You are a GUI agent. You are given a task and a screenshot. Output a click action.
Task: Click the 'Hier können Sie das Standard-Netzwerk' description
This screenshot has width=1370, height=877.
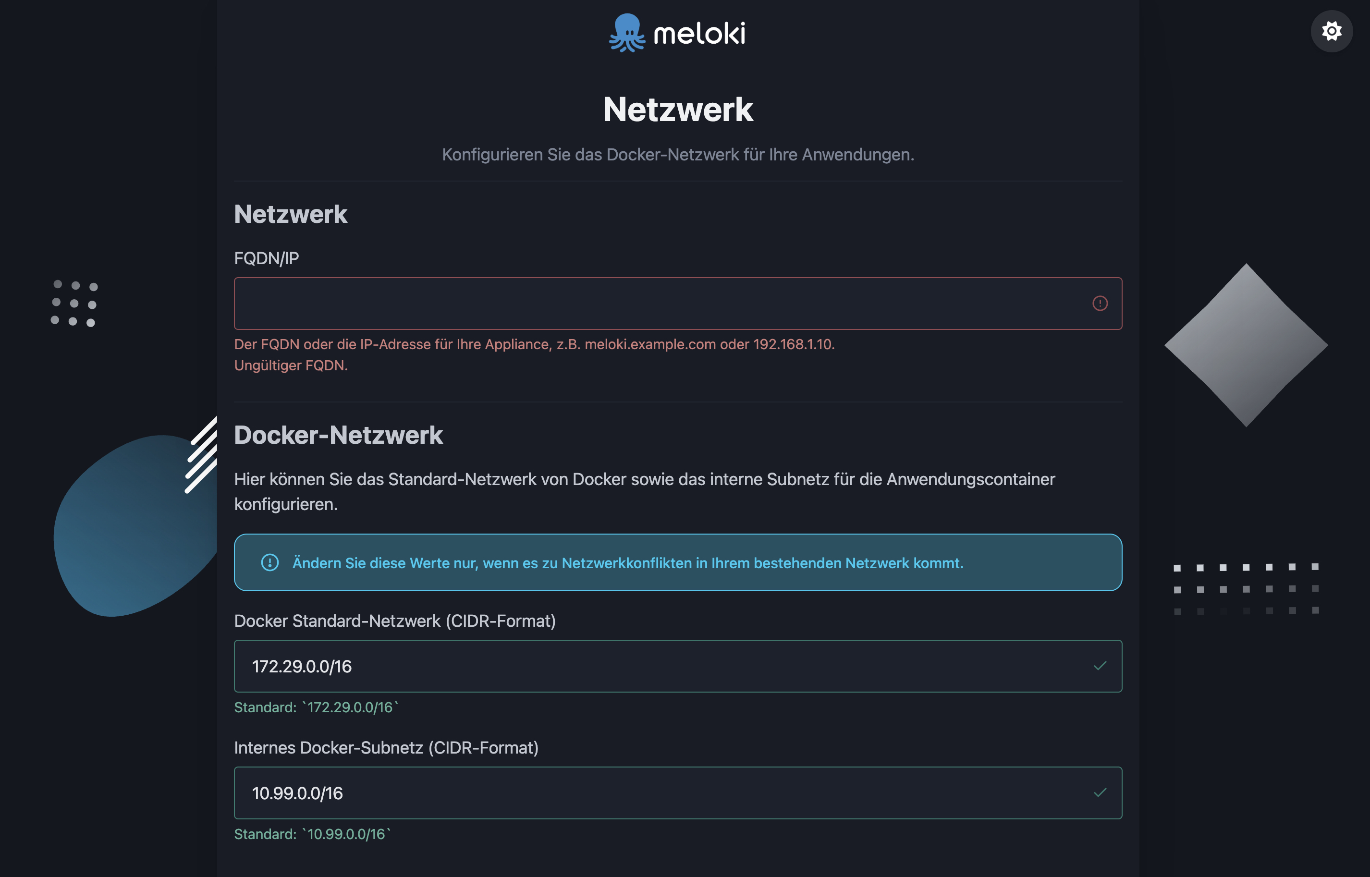(x=644, y=491)
